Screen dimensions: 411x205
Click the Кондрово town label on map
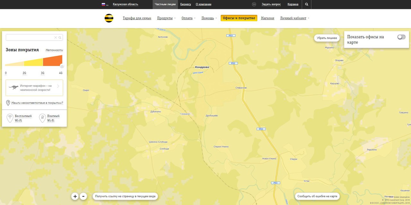(202, 67)
